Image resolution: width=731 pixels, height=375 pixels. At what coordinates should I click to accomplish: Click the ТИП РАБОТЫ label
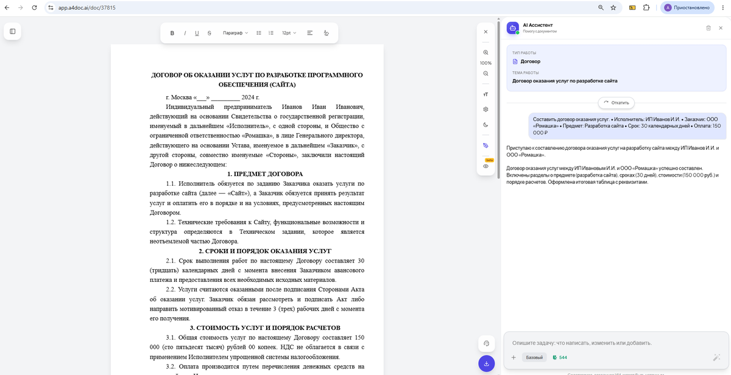pyautogui.click(x=523, y=53)
